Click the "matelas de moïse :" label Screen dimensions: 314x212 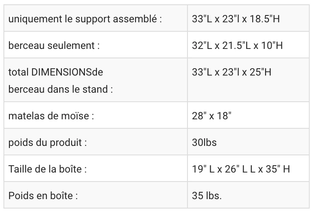click(51, 116)
